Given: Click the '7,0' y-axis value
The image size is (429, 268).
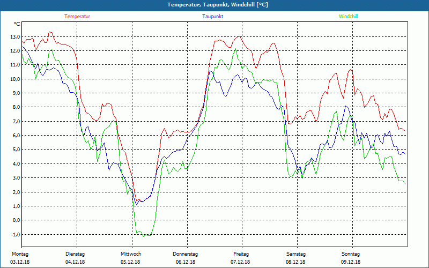Looking at the screenshot, I should [x=16, y=122].
